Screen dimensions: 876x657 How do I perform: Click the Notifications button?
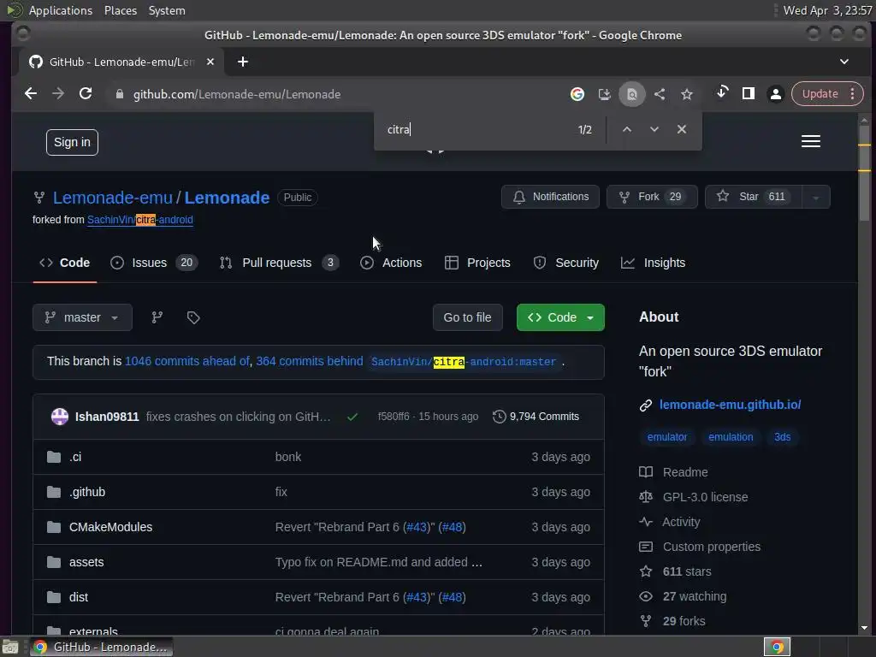pos(550,197)
